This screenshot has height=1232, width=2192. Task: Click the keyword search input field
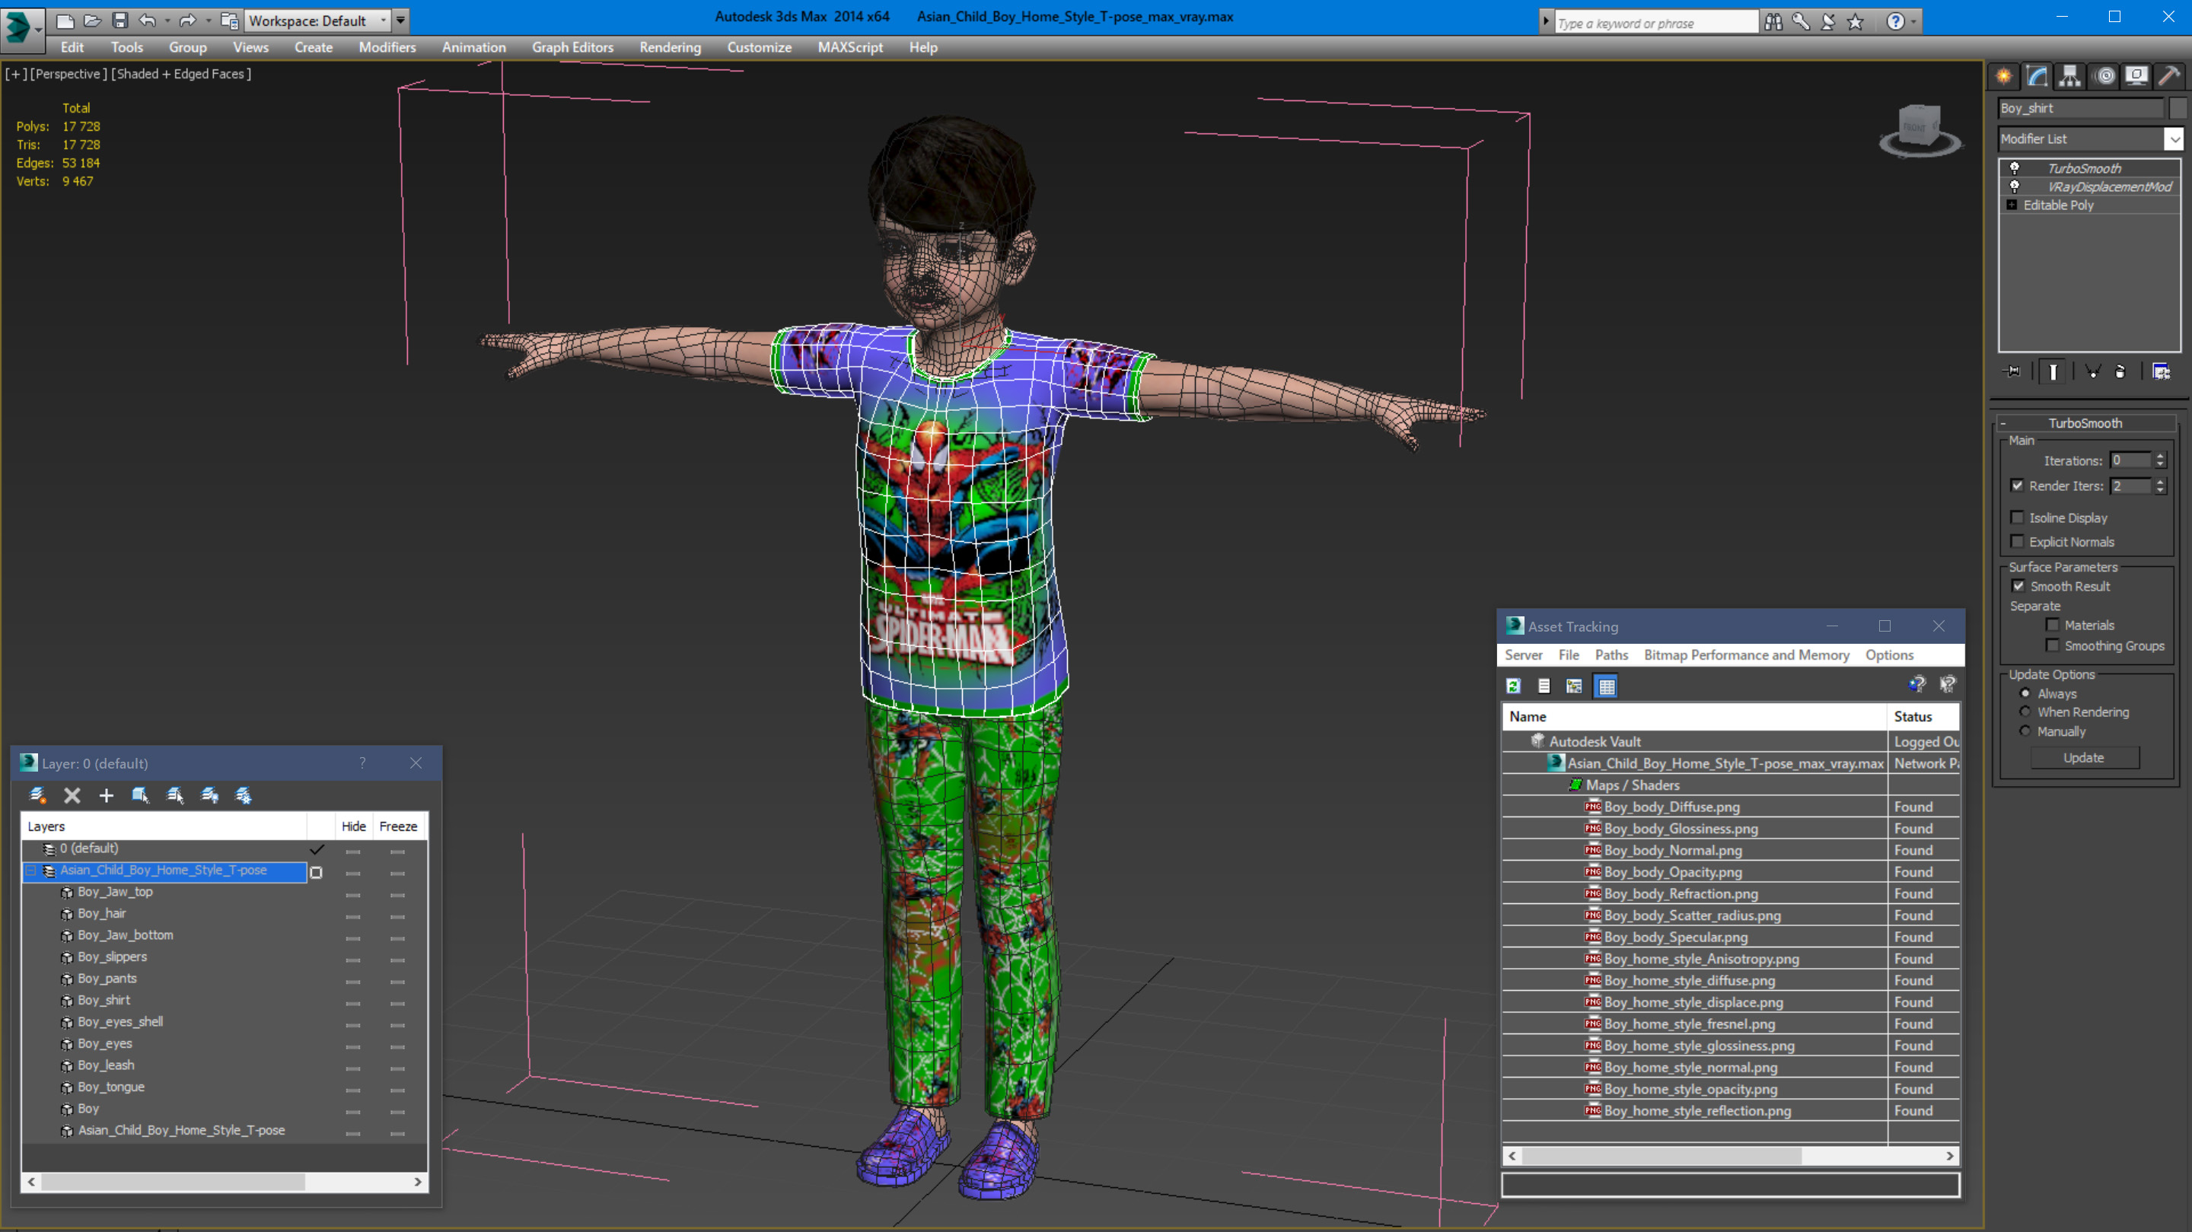[x=1655, y=23]
